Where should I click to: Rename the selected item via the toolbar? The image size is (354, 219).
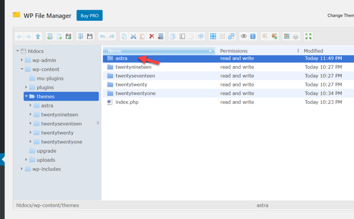pos(182,36)
